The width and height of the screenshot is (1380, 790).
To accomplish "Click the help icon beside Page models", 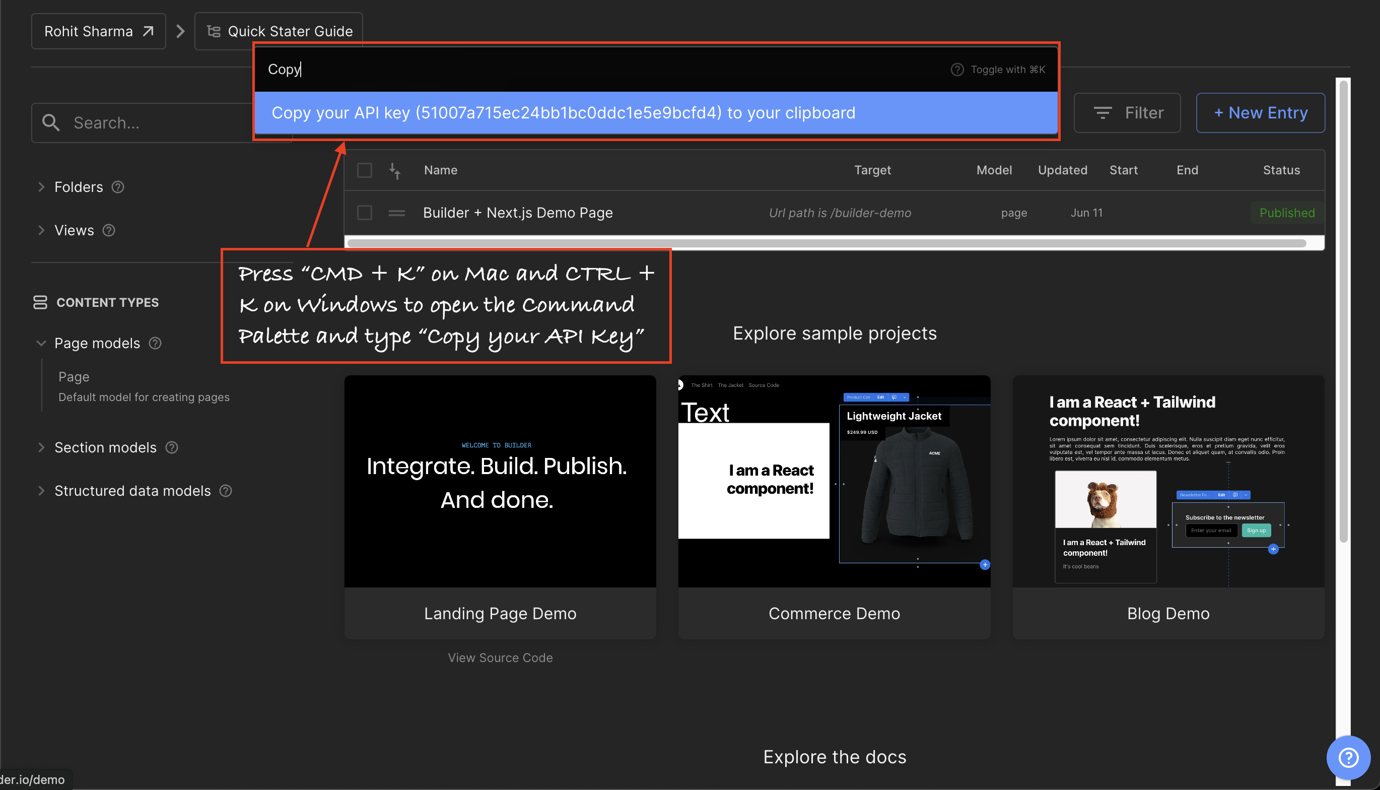I will (155, 344).
